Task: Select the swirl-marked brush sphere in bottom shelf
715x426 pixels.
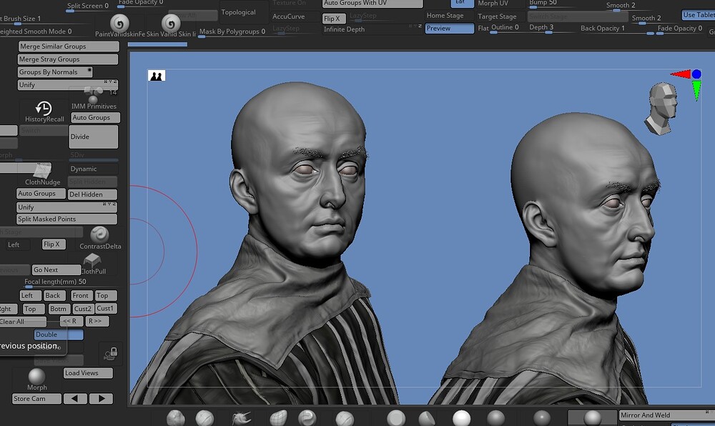Action: (x=307, y=417)
